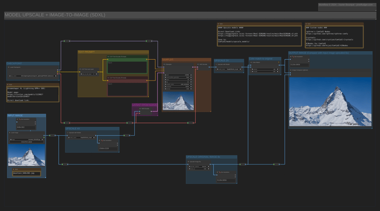Open upscale_method combo in Upscale Image By

point(199,166)
